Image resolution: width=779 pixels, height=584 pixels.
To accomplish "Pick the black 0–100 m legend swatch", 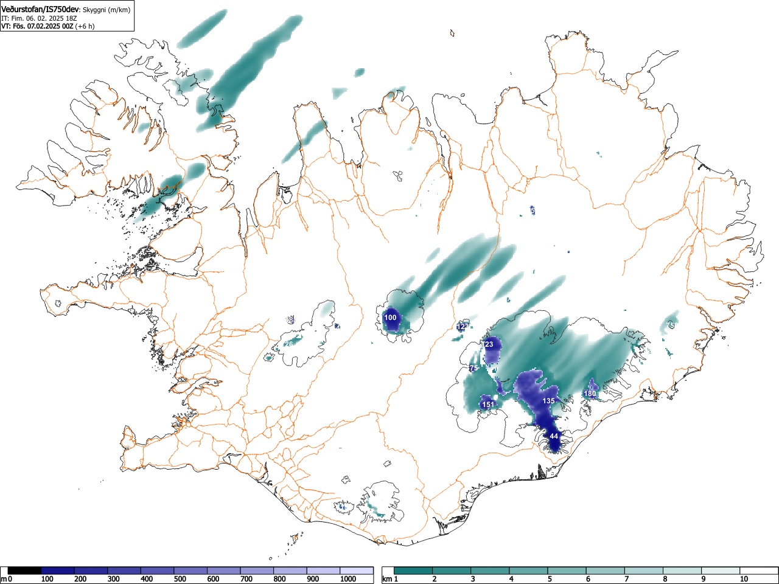I will pyautogui.click(x=25, y=571).
